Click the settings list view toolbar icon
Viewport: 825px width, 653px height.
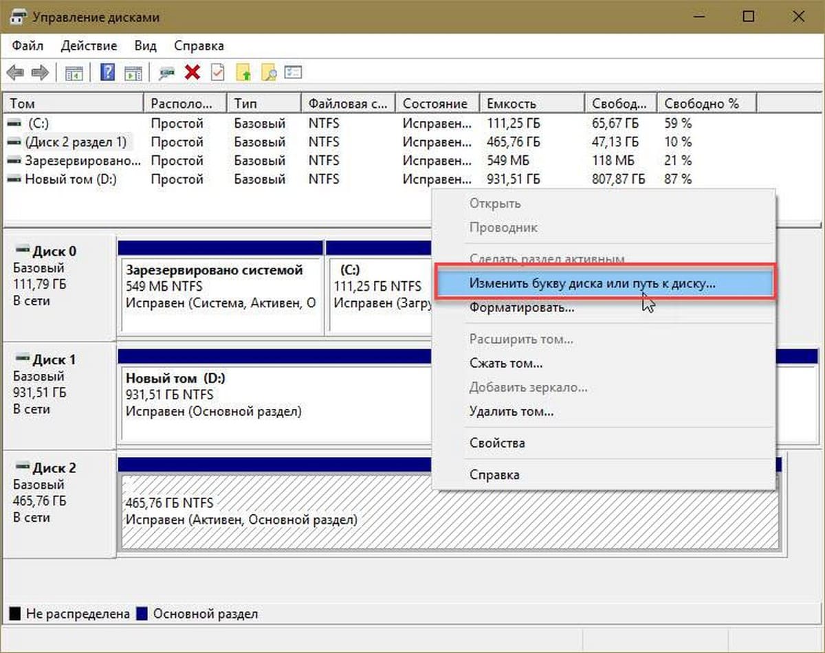pos(294,73)
